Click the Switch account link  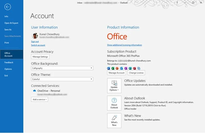[x=38, y=45]
